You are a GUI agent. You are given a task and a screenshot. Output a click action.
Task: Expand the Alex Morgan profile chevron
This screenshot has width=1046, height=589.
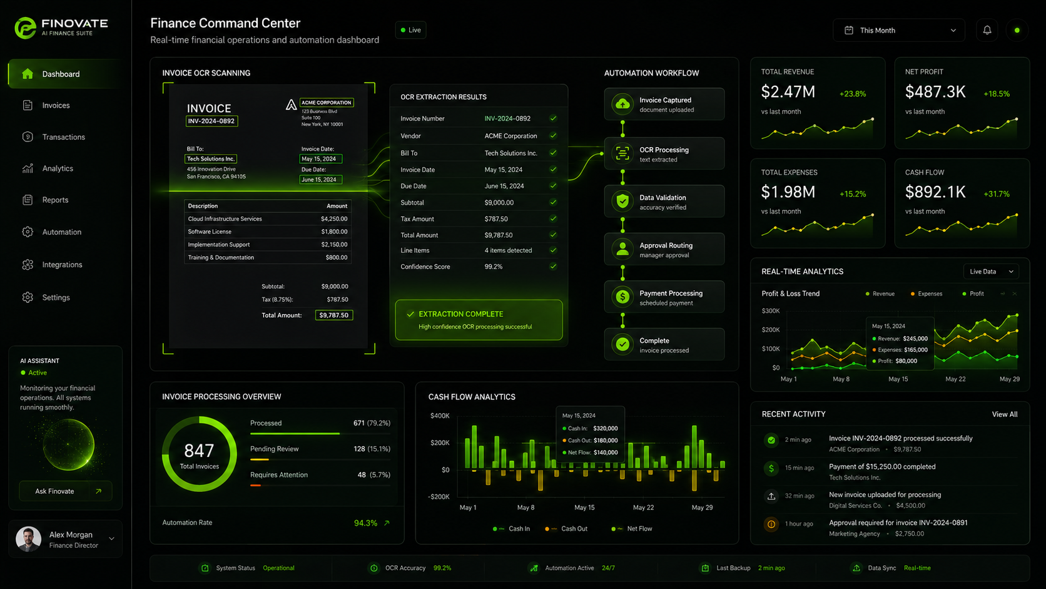click(x=111, y=538)
